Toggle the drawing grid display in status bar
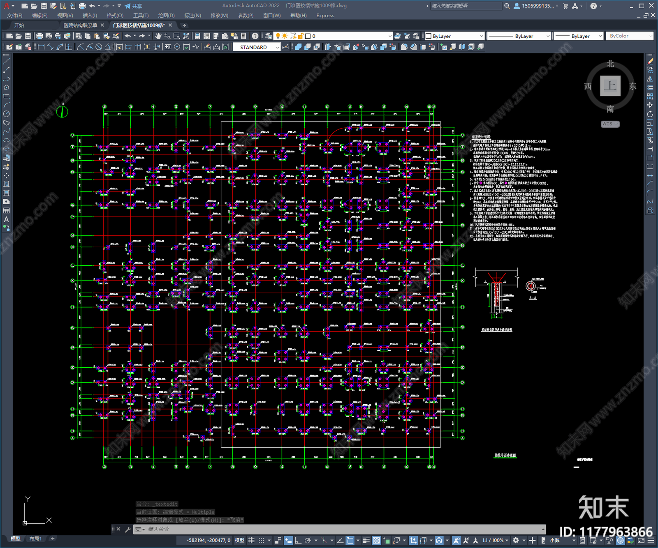The width and height of the screenshot is (658, 548). click(x=251, y=540)
